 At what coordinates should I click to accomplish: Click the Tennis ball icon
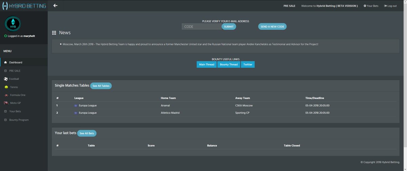pyautogui.click(x=6, y=87)
